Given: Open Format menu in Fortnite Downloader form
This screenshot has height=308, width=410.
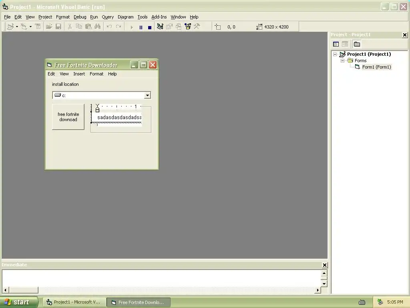Looking at the screenshot, I should pos(96,74).
